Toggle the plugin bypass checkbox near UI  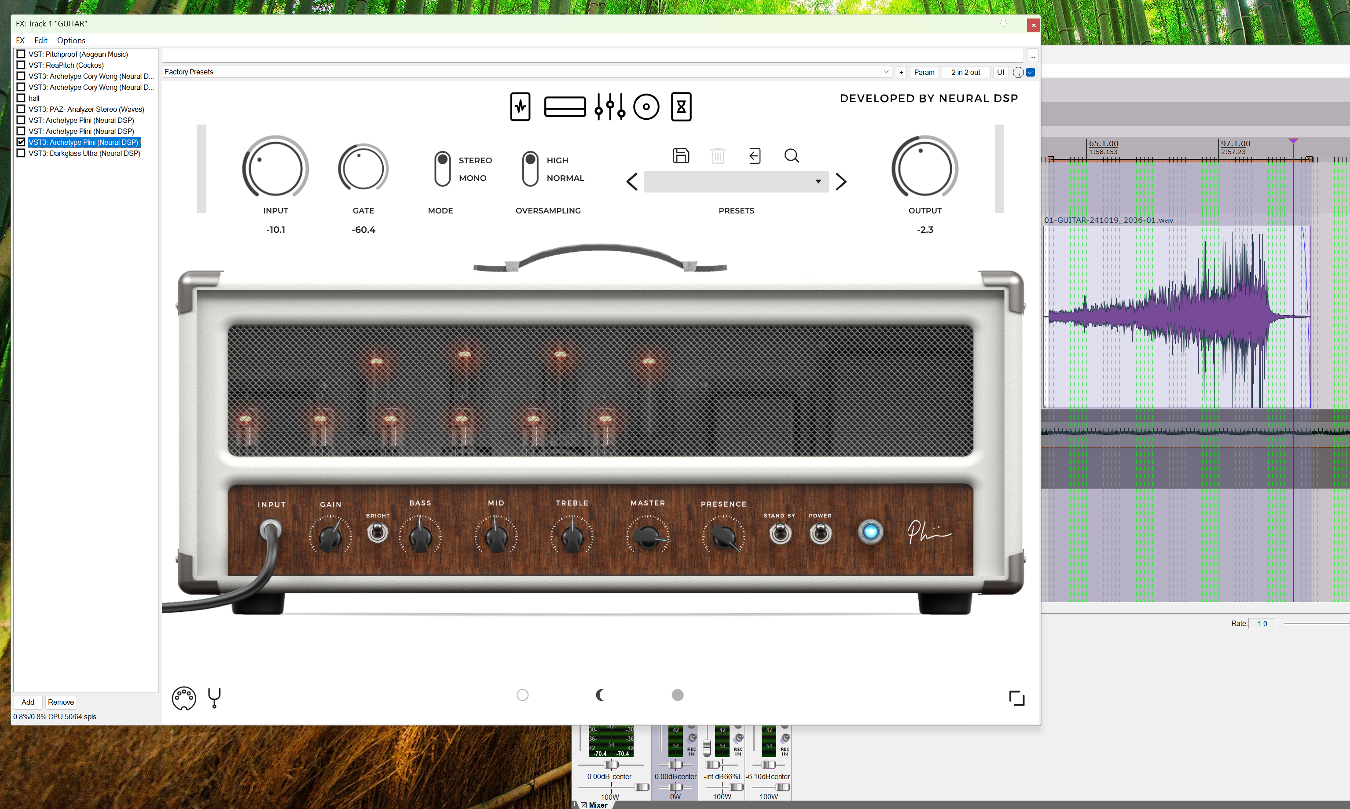(1031, 72)
